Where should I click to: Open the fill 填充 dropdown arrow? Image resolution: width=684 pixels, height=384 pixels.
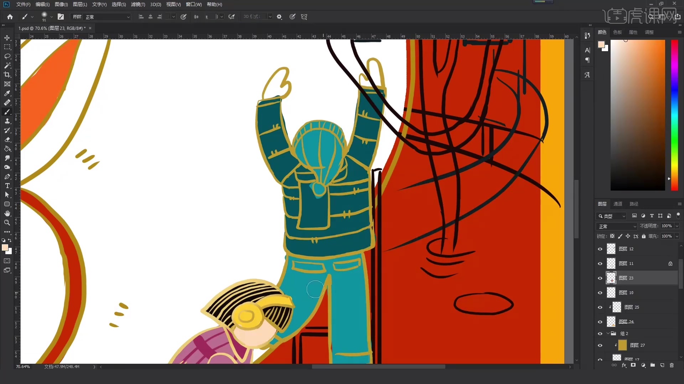pyautogui.click(x=677, y=236)
